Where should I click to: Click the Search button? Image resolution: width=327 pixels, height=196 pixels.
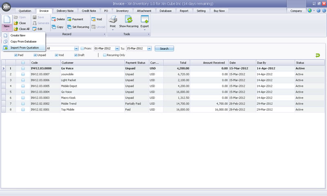[x=164, y=48]
